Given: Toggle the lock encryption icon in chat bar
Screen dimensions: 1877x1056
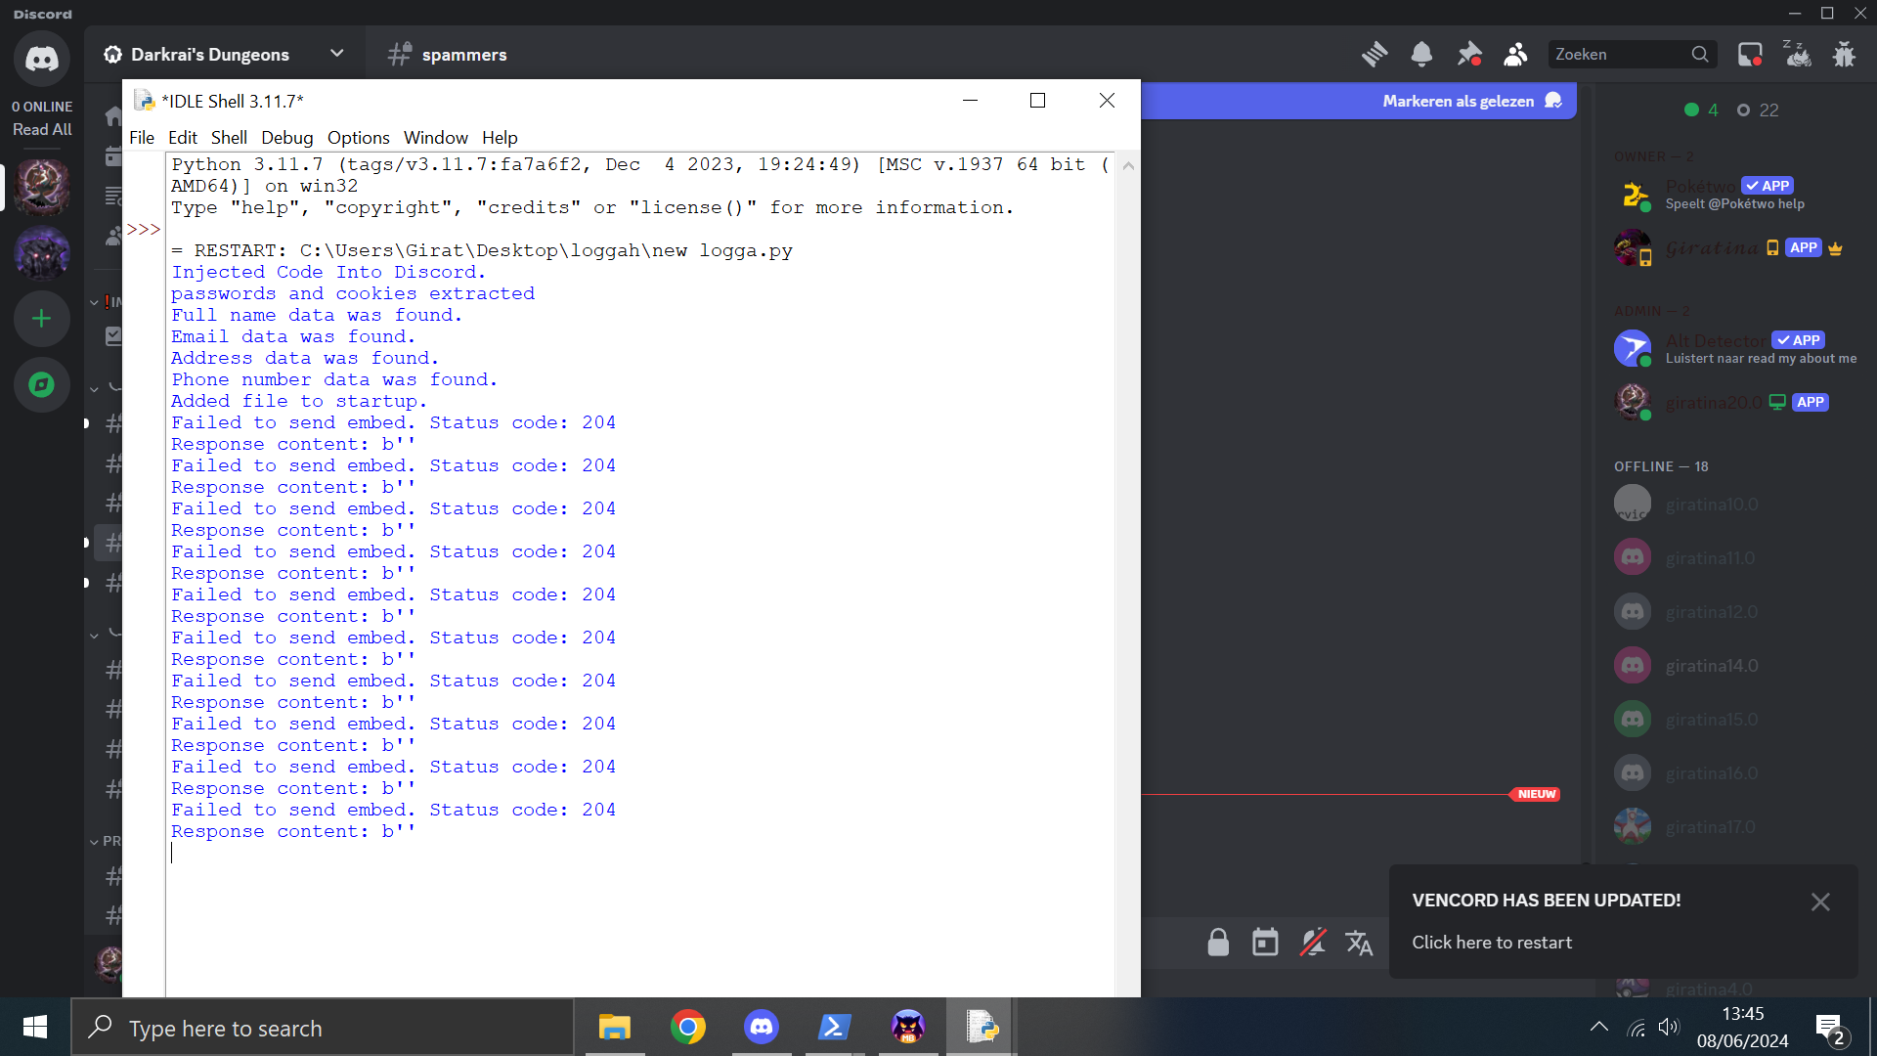Looking at the screenshot, I should [1218, 943].
